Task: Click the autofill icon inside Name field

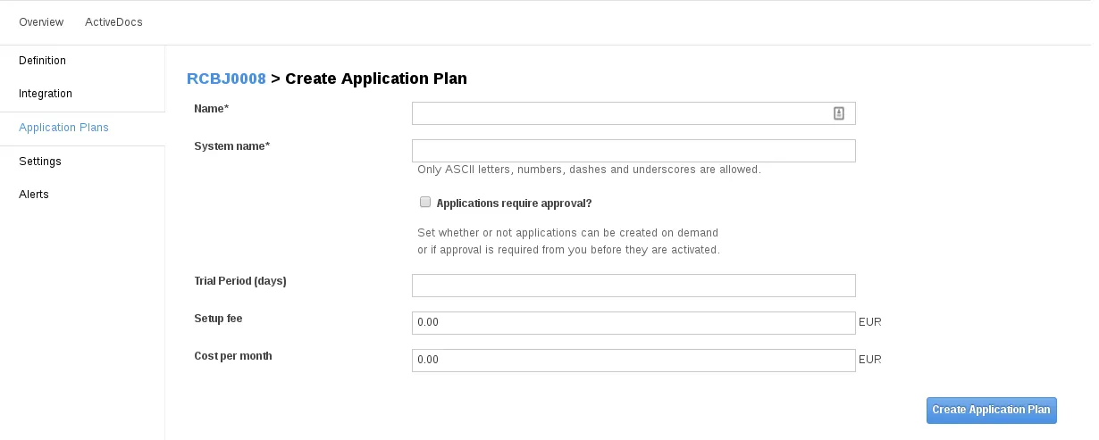Action: [839, 113]
